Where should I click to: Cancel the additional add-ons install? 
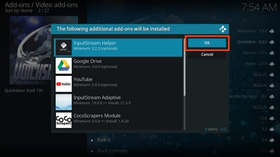pos(207,54)
